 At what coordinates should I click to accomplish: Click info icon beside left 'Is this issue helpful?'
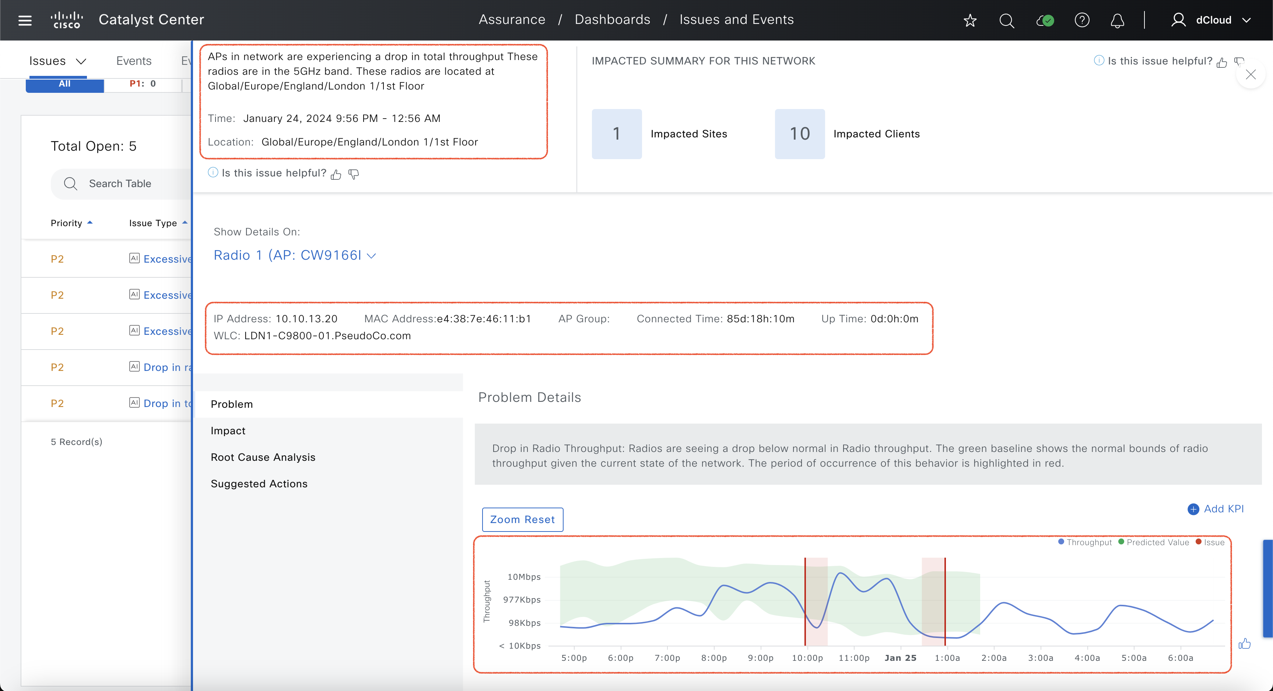213,172
